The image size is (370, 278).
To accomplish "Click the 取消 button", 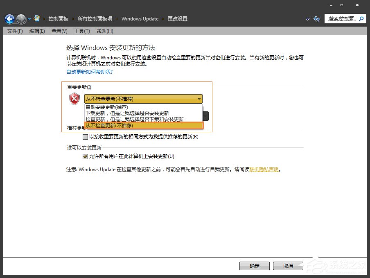I will [288, 265].
